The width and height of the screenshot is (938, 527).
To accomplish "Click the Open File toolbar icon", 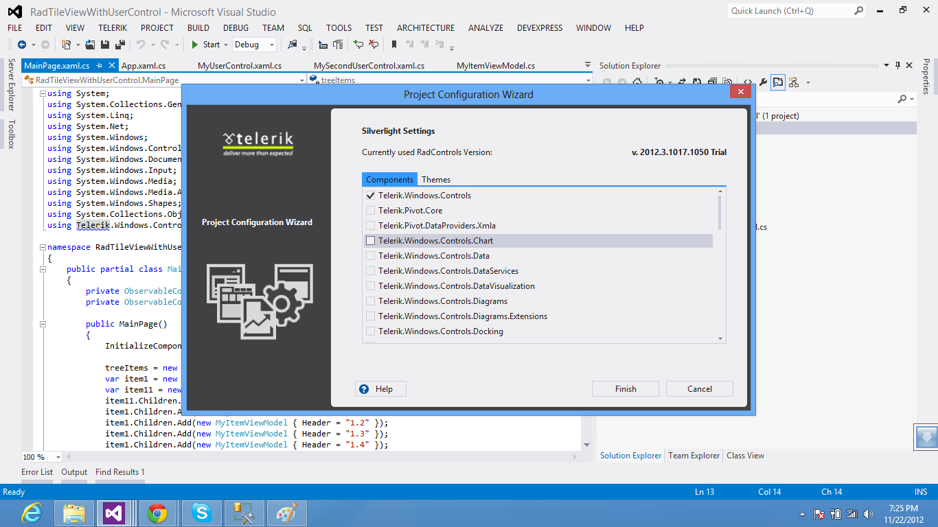I will coord(90,45).
